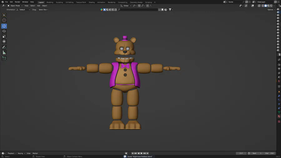Select the Select Box tool

(x=4, y=15)
